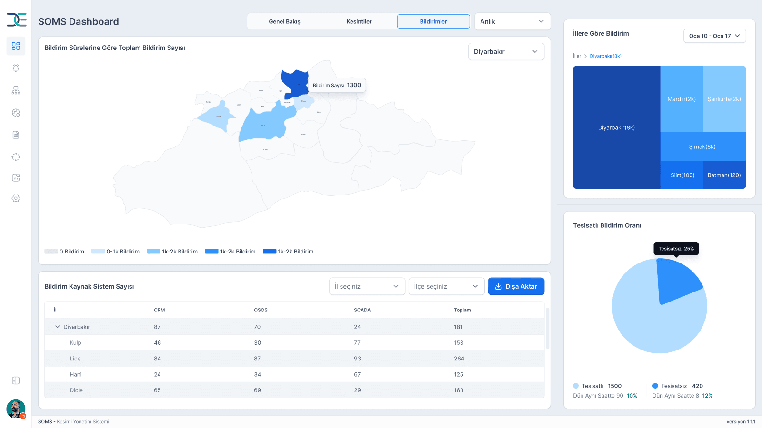Collapse the Diyarbakır table row chevron

pyautogui.click(x=58, y=327)
